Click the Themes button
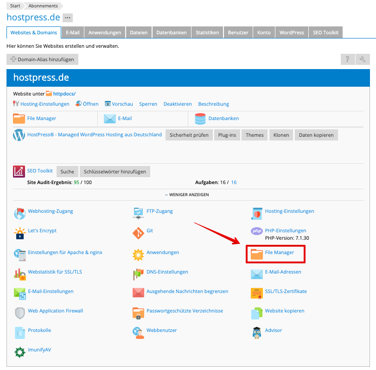The height and width of the screenshot is (370, 376). pos(255,135)
